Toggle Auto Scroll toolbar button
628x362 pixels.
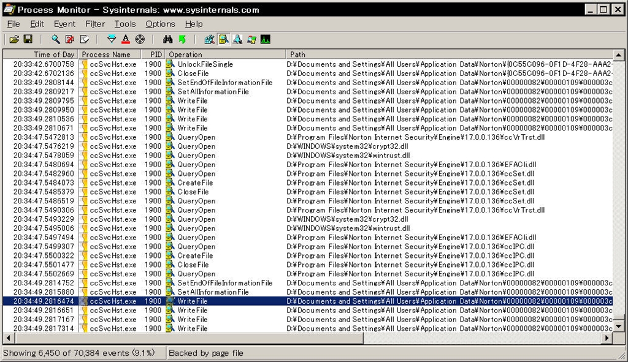pos(70,39)
